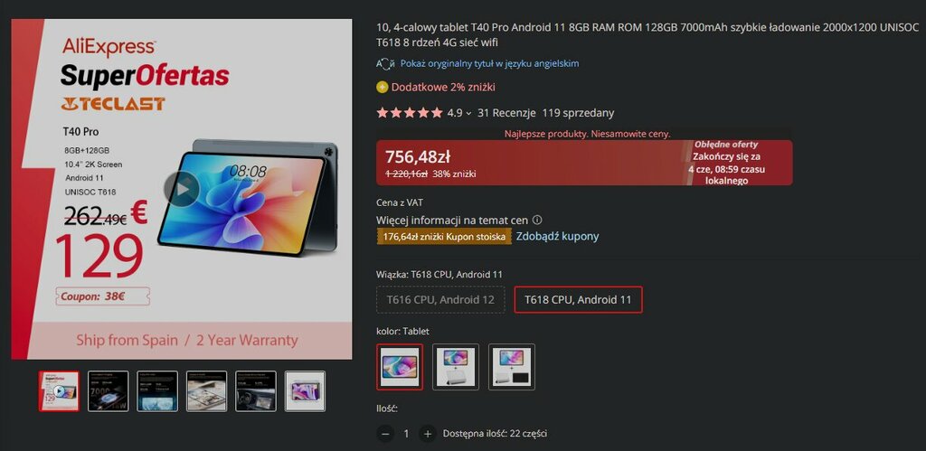Decrease quantity with the minus button
Viewport: 926px width, 451px height.
385,434
